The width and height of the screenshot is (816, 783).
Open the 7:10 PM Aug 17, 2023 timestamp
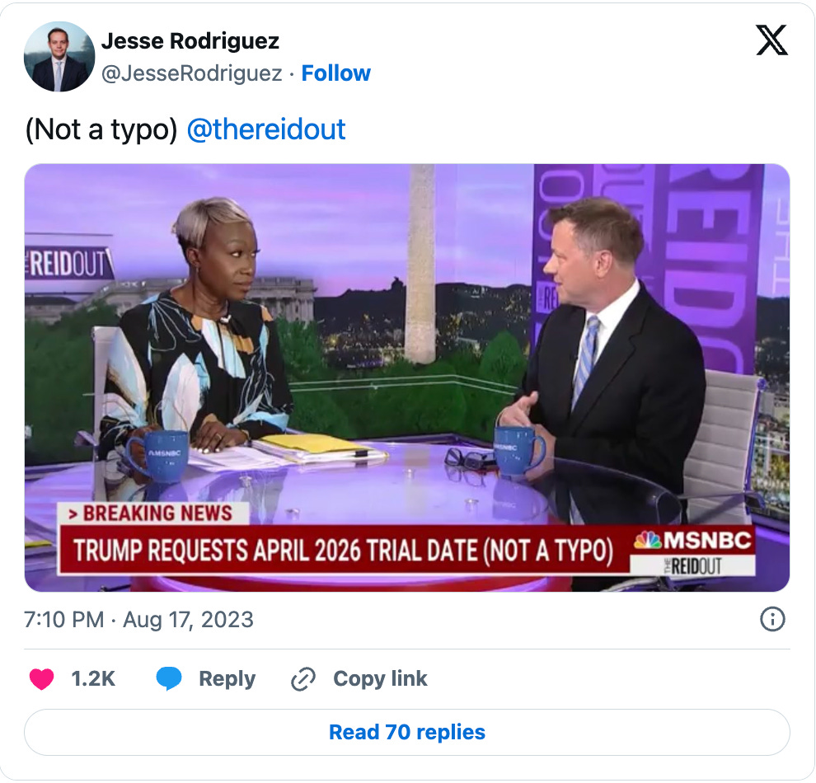138,620
